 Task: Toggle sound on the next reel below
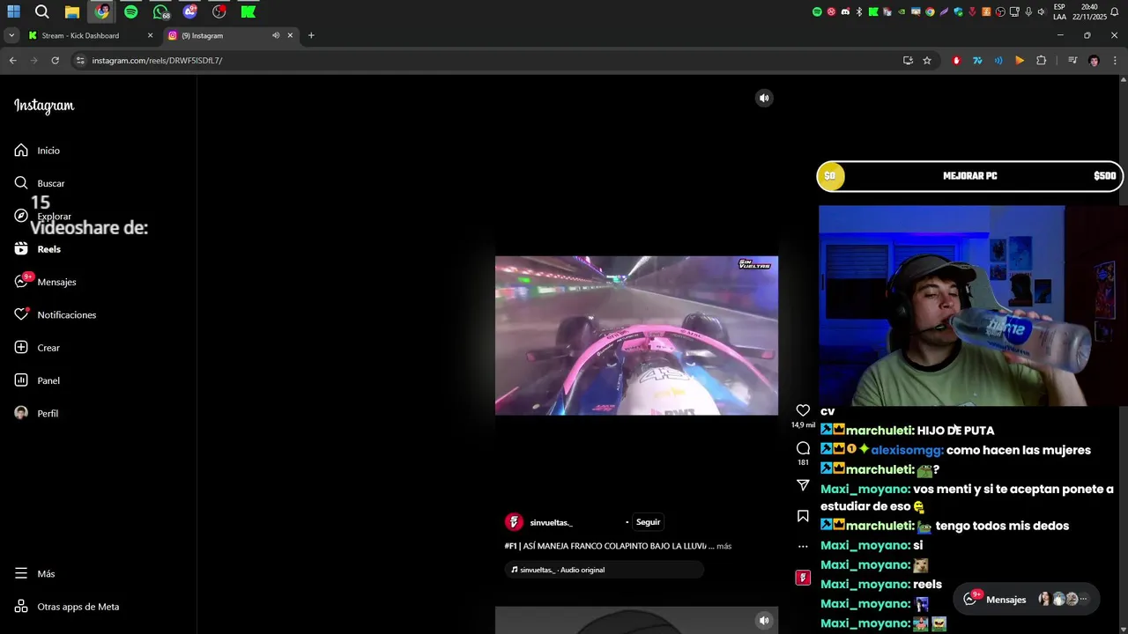point(764,620)
